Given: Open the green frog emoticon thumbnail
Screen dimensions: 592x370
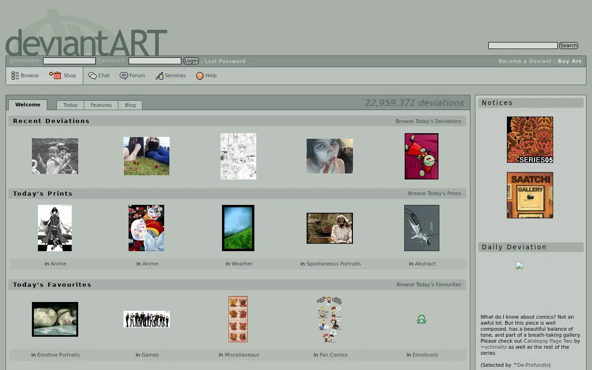Looking at the screenshot, I should 421,319.
